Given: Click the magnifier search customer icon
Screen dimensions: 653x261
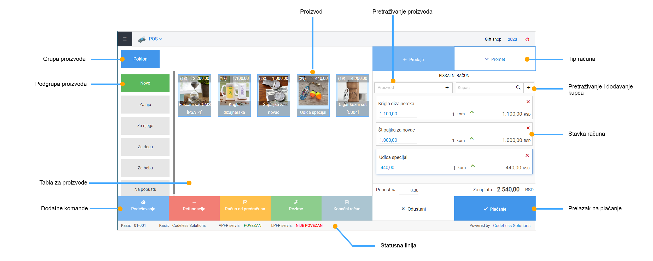Looking at the screenshot, I should point(518,87).
